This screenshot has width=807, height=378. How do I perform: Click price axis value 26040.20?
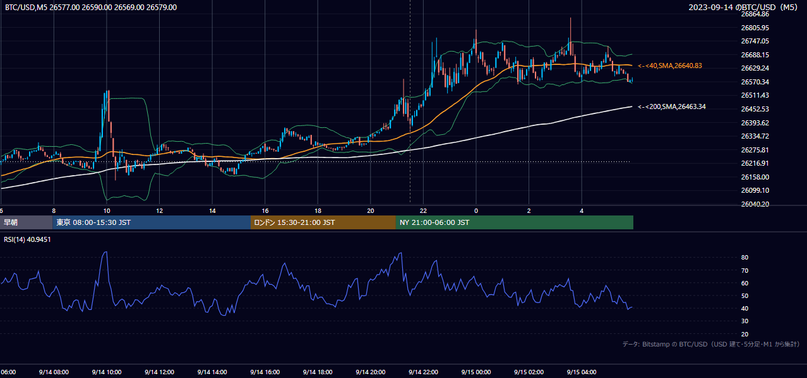click(x=755, y=204)
